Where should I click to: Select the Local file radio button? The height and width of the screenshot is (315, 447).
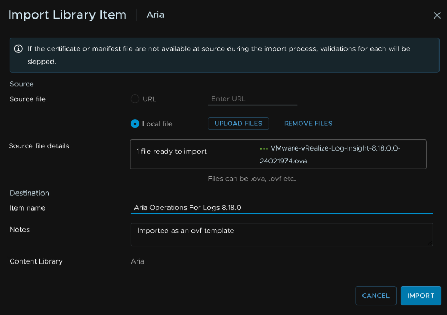click(135, 124)
